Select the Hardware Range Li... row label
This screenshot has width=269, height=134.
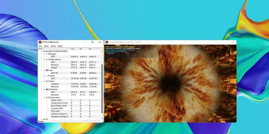click(60, 117)
